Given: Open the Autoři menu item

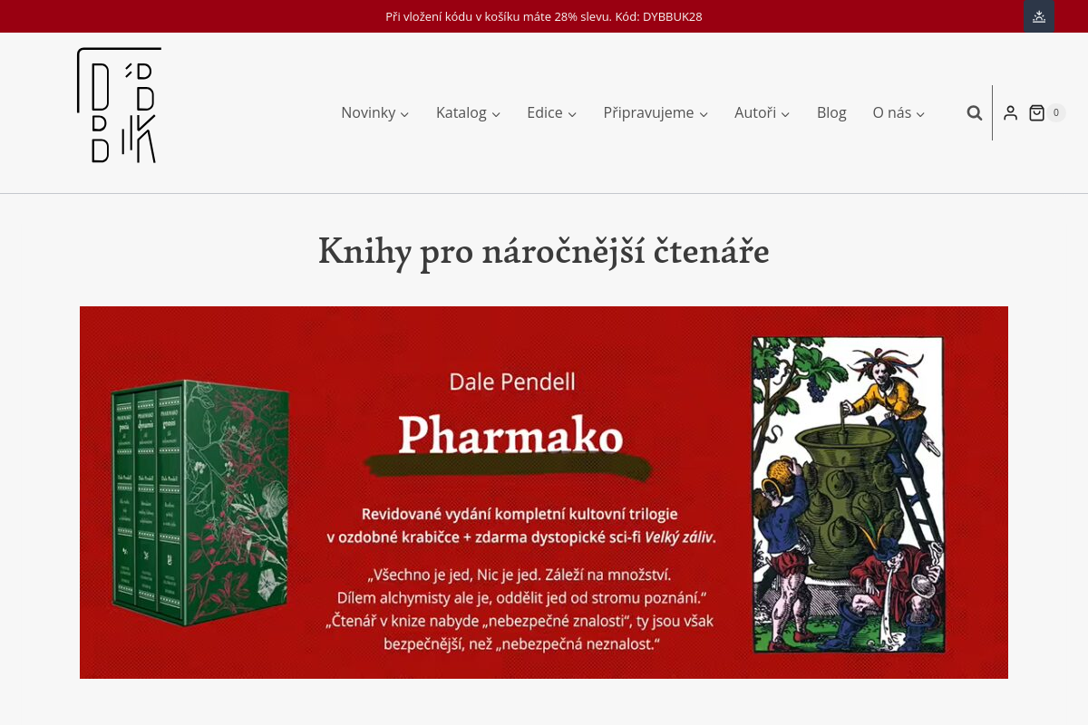Looking at the screenshot, I should (x=755, y=112).
